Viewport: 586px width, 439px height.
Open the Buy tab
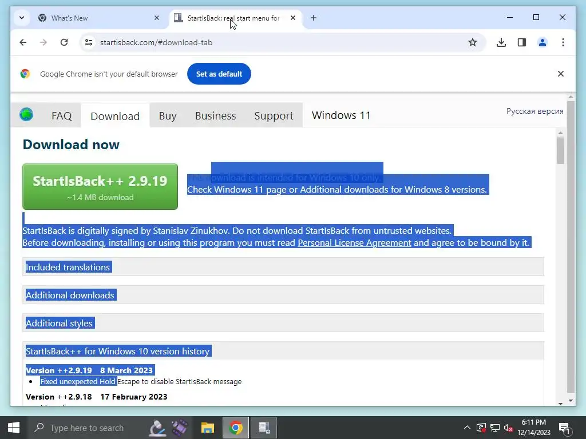click(x=168, y=115)
